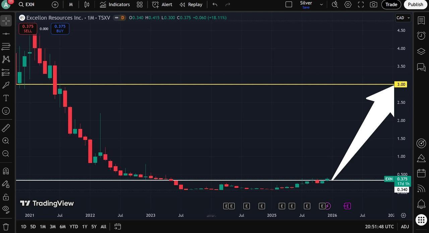Open the news feed icon
The image size is (429, 233).
tap(421, 189)
